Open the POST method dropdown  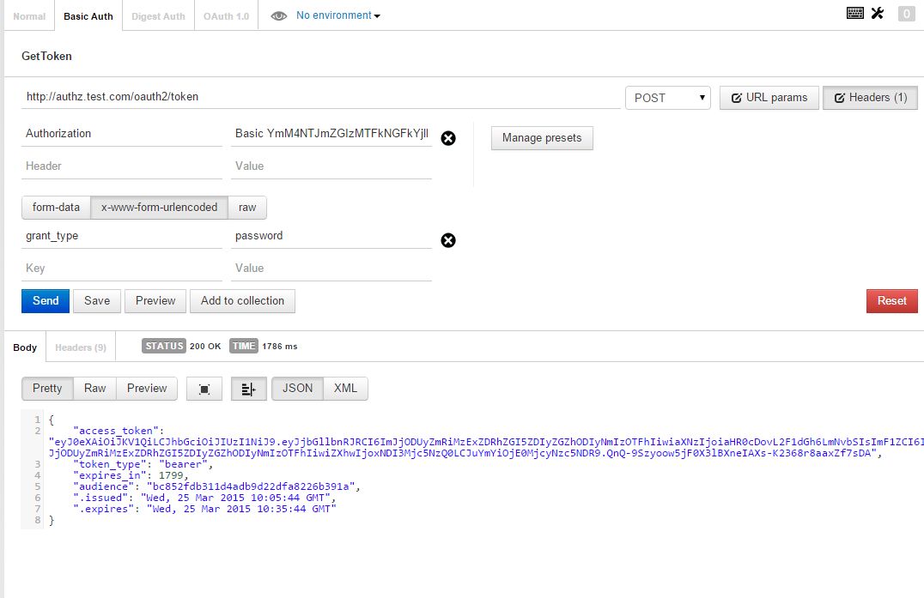667,98
